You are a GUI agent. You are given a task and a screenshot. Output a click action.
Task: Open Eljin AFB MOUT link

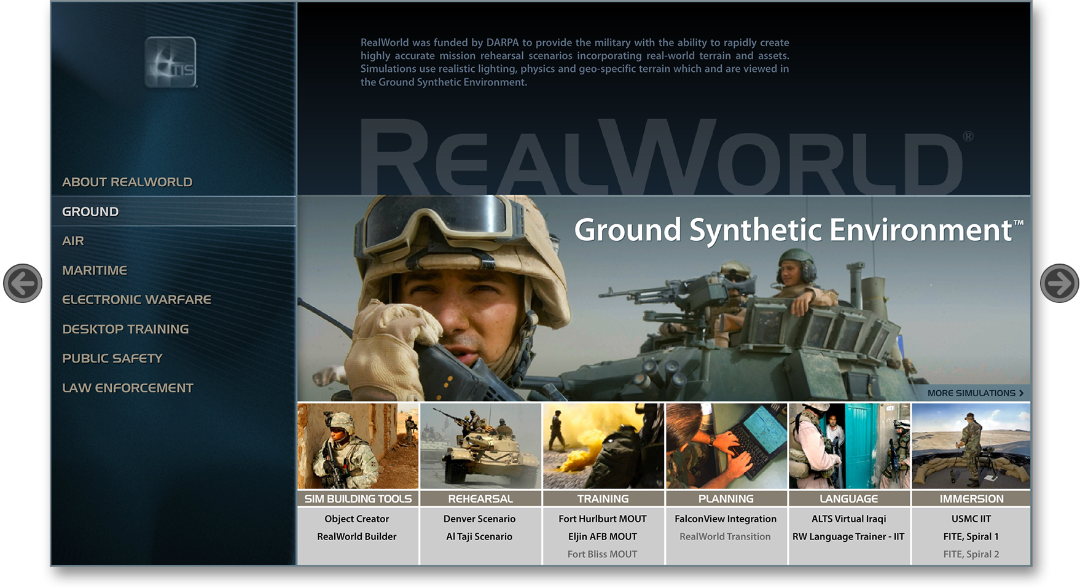coord(603,537)
